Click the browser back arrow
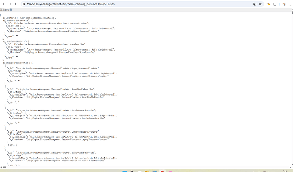 pyautogui.click(x=3, y=3)
